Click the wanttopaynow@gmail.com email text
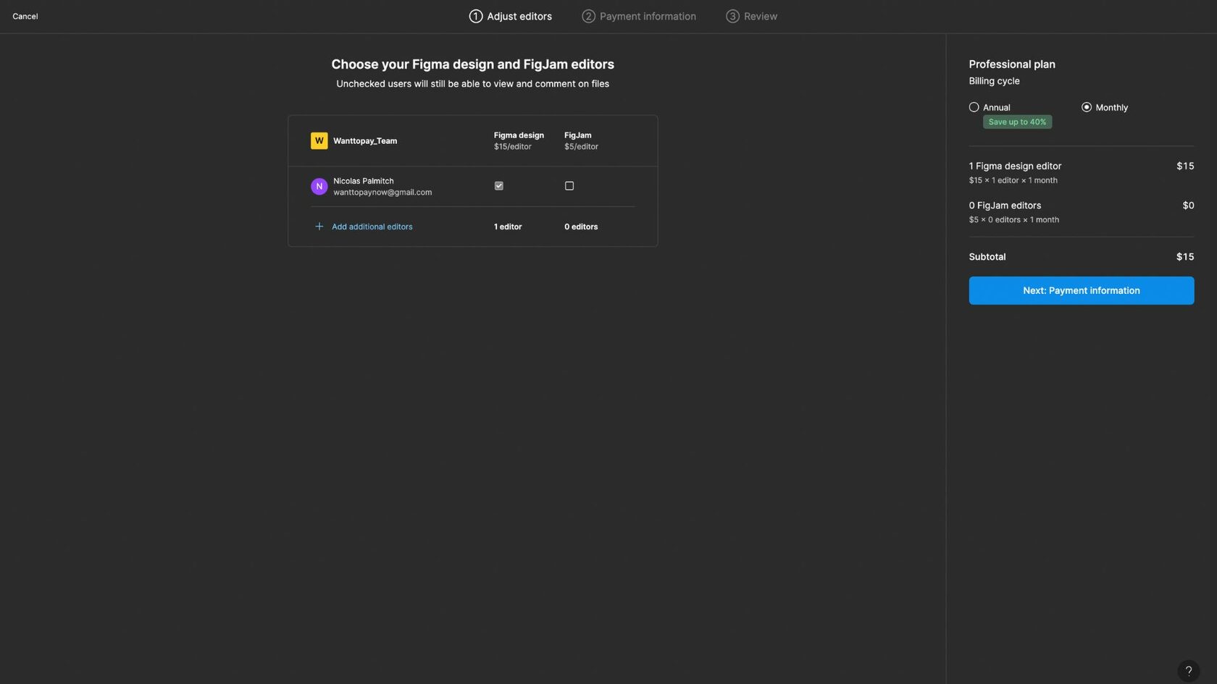The height and width of the screenshot is (684, 1217). click(x=382, y=193)
